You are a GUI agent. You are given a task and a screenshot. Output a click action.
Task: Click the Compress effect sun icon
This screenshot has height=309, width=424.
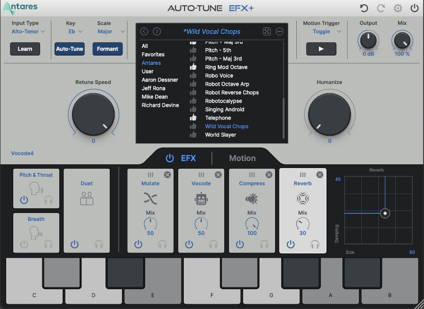coord(252,199)
